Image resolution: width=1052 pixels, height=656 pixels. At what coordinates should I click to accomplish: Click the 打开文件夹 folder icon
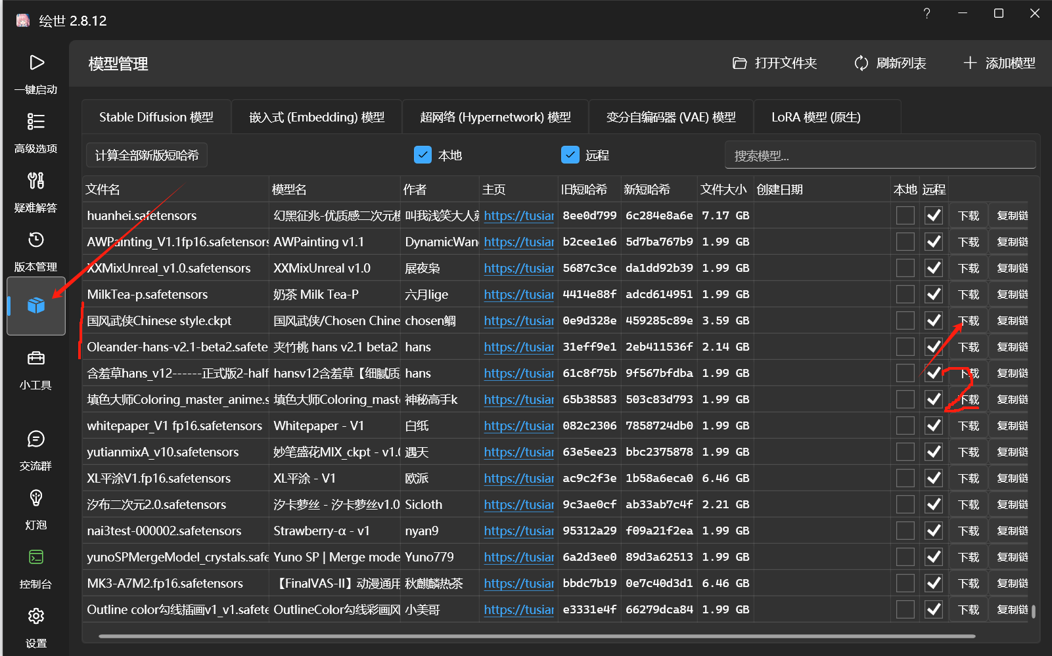[x=740, y=63]
